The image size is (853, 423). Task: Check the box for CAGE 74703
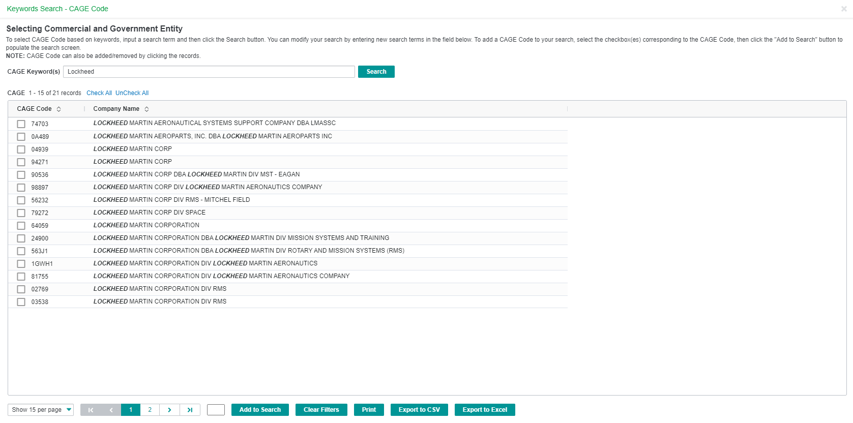(x=21, y=124)
